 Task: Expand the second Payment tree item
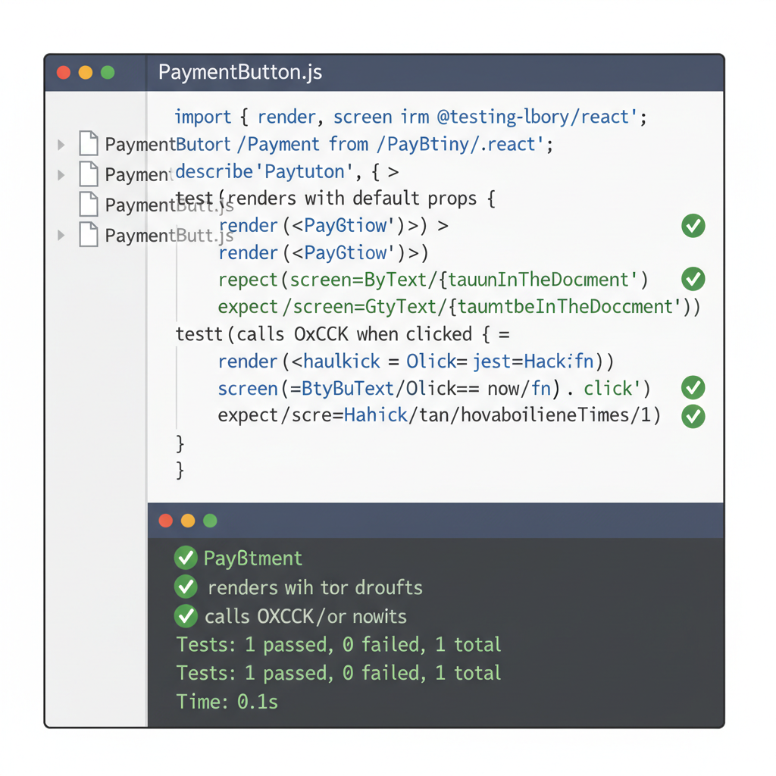[x=61, y=175]
